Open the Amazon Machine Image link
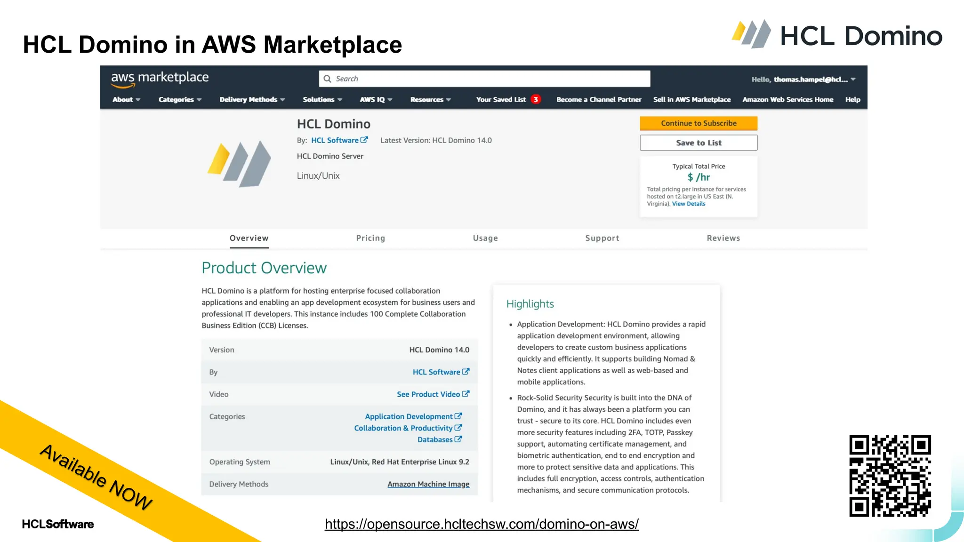 [428, 484]
